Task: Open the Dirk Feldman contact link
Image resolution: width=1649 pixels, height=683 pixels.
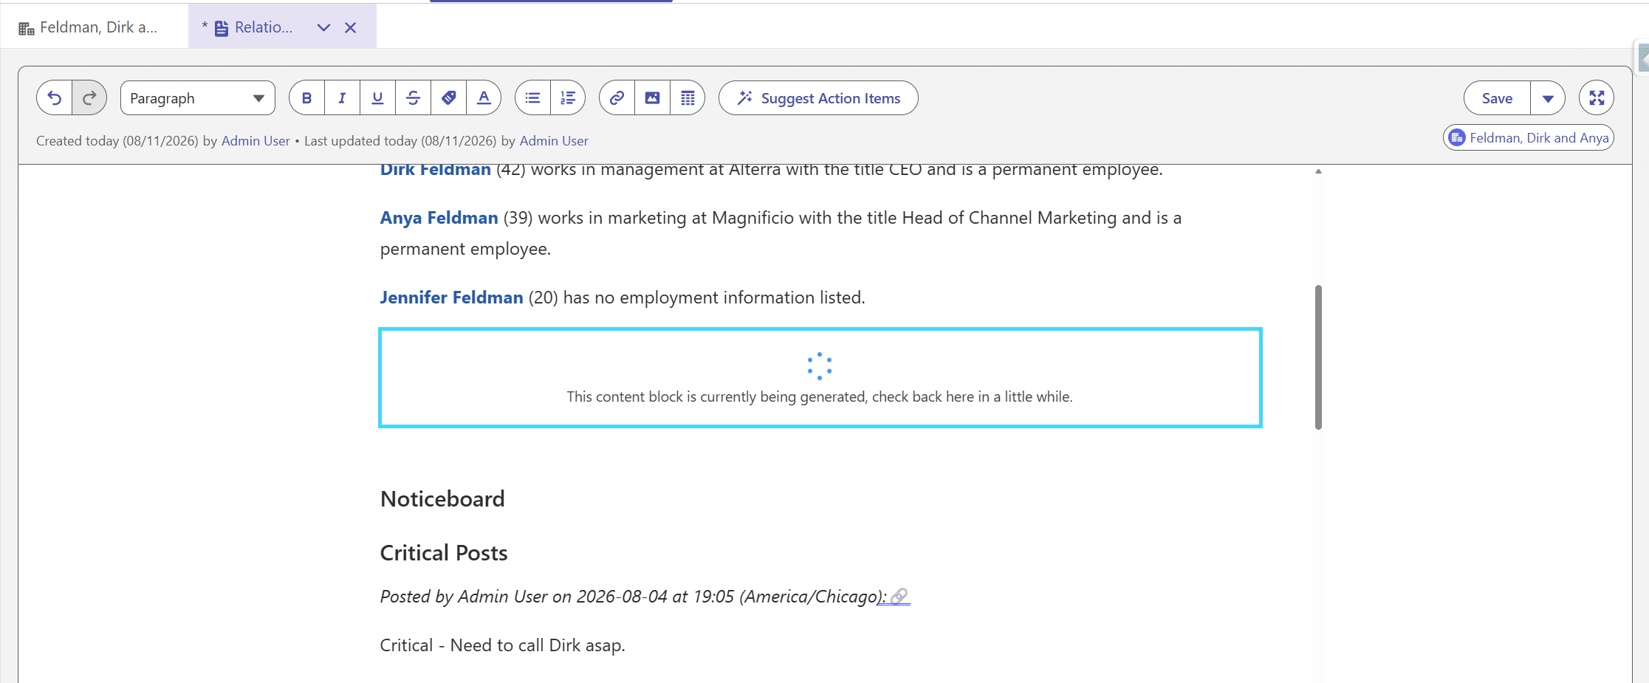Action: pyautogui.click(x=436, y=170)
